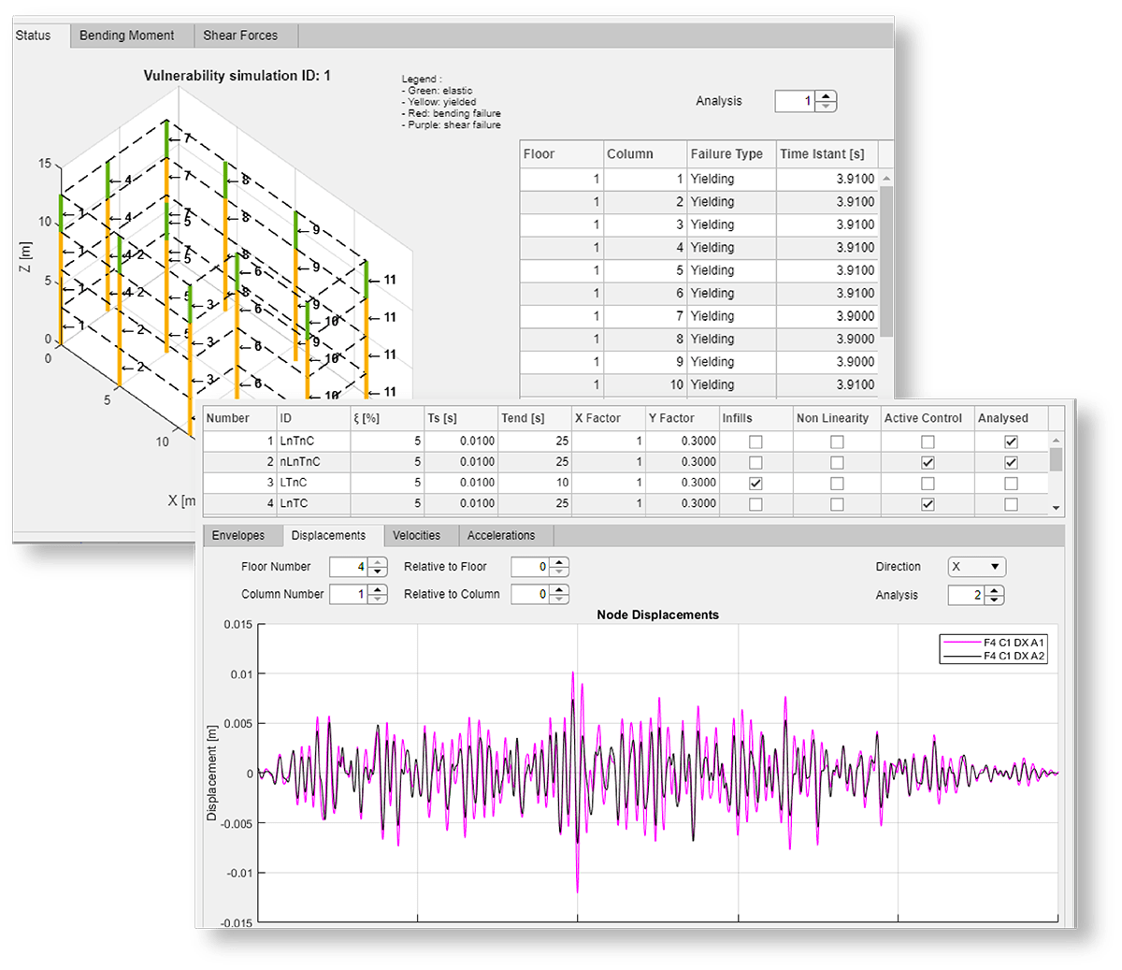Screen dimensions: 1122x970
Task: Open the Velocities tab
Action: [x=417, y=536]
